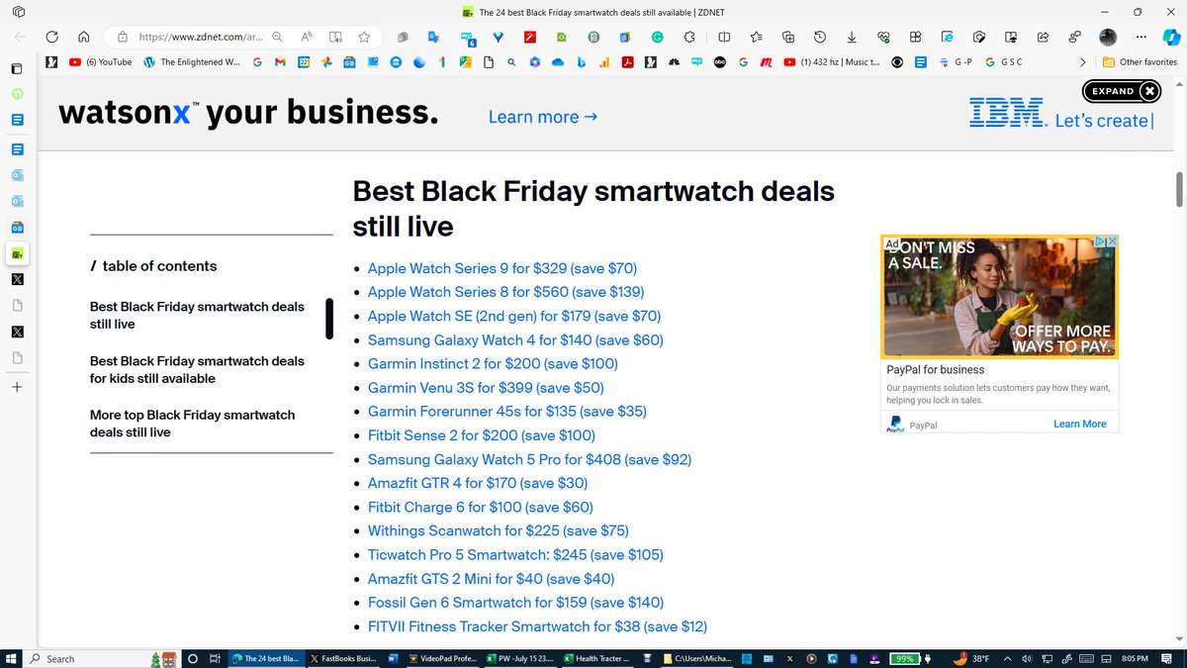1187x668 pixels.
Task: Click the IBM logo in banner
Action: pyautogui.click(x=1008, y=113)
